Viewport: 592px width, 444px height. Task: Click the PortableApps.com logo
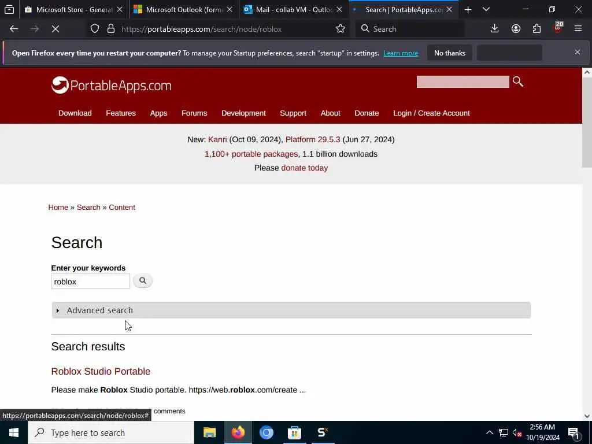(x=112, y=86)
